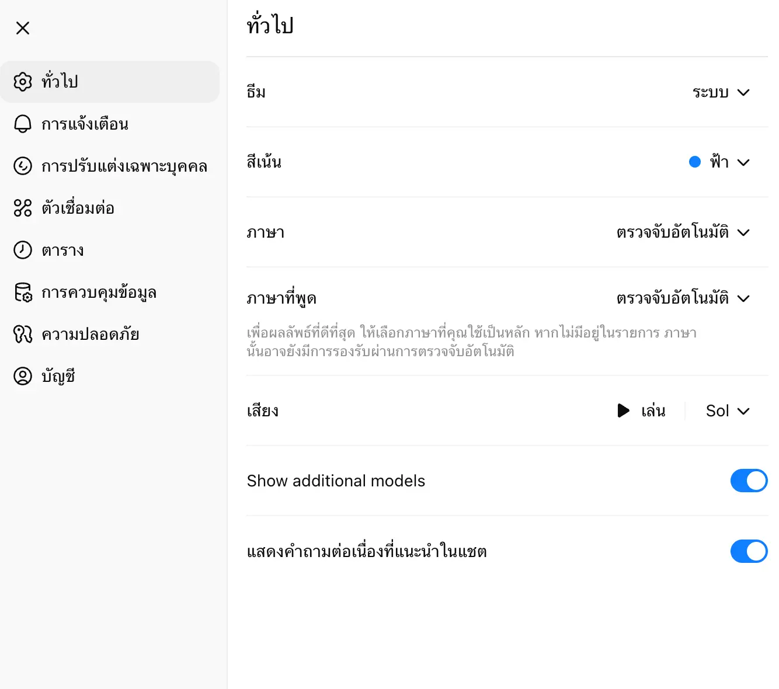Turn off แสดงคำถามต่อเนื่องที่แนะนำในแชต toggle
The width and height of the screenshot is (779, 689).
coord(749,551)
